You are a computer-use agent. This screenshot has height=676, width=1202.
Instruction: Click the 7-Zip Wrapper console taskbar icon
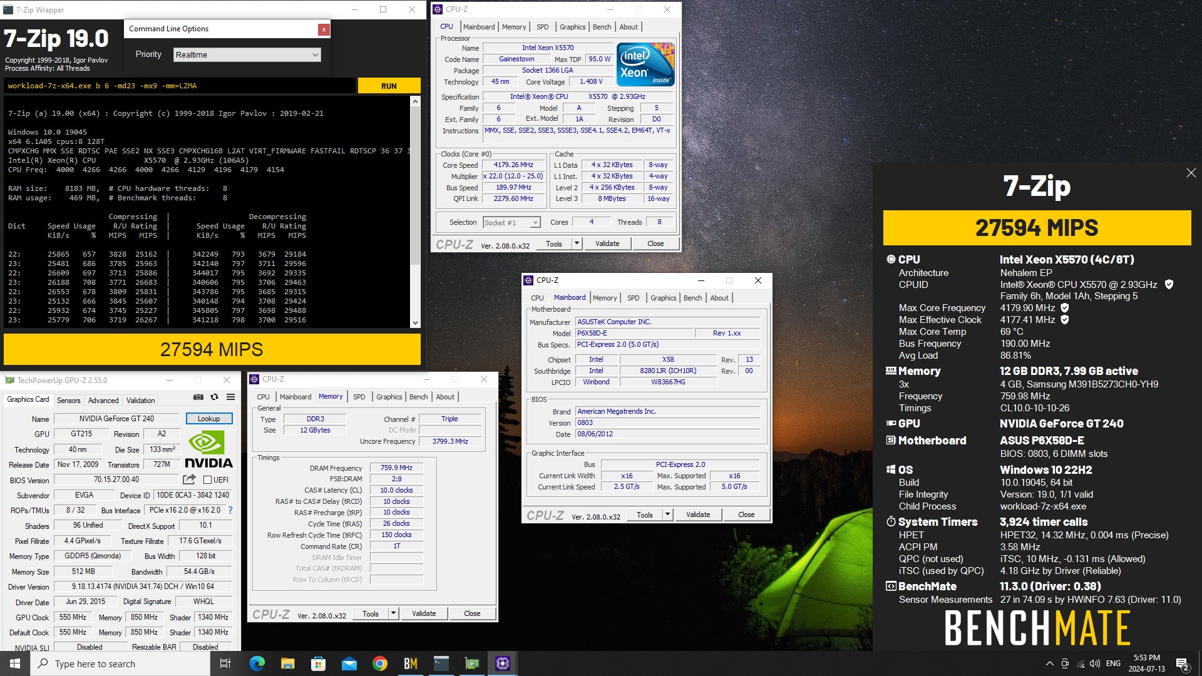tap(441, 663)
